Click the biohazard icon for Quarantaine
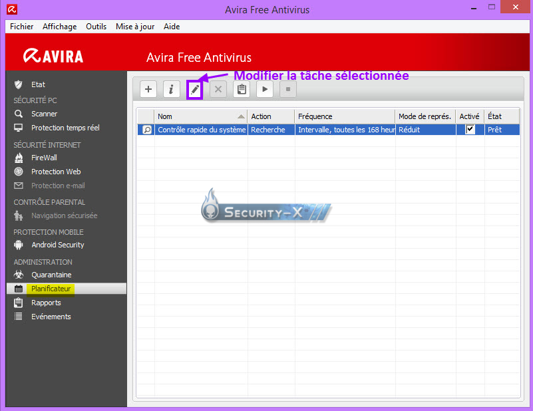 pyautogui.click(x=19, y=275)
